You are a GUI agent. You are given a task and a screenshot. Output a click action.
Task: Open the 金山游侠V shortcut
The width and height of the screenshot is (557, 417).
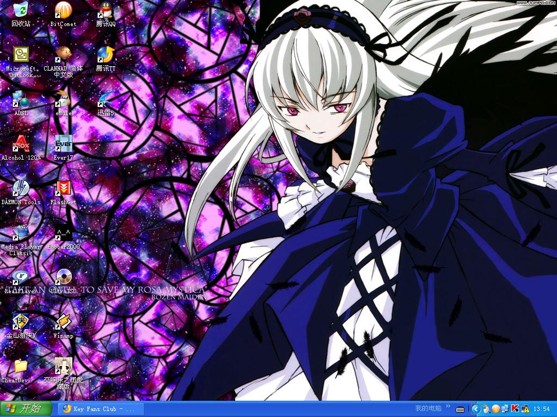[x=21, y=326]
